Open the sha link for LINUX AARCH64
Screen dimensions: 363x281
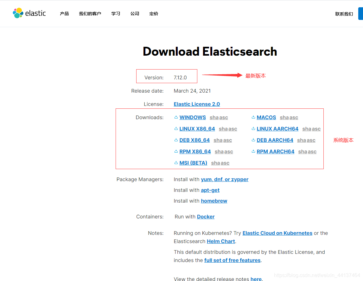coord(307,129)
